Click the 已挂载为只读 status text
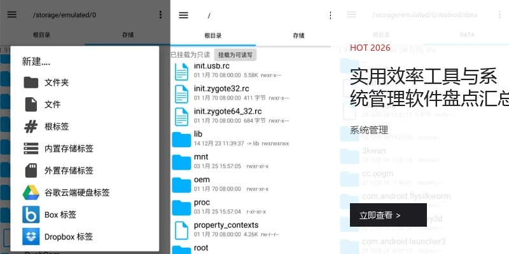509x254 pixels. pos(191,55)
